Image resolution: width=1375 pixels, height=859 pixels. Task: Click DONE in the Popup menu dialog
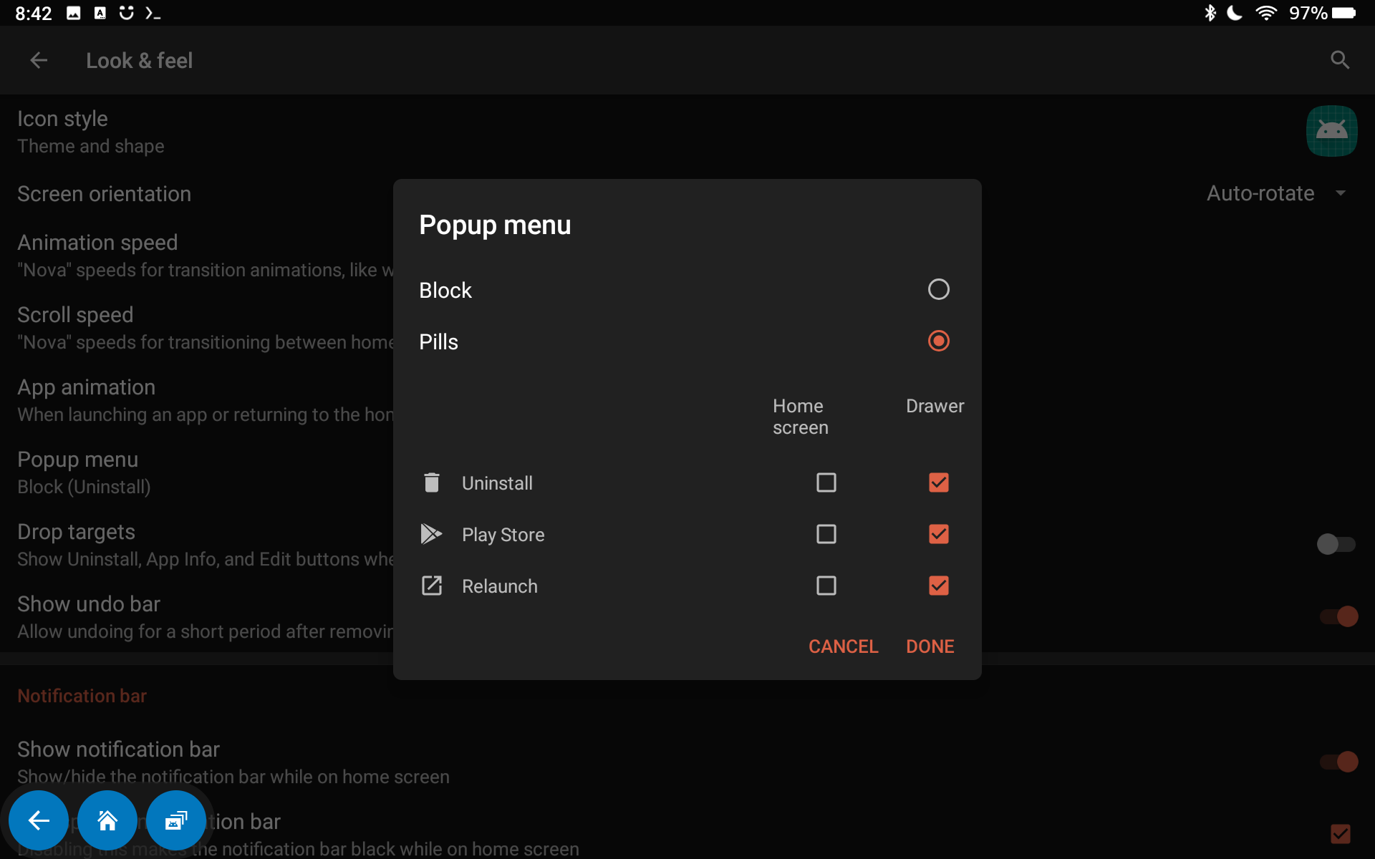(x=930, y=646)
